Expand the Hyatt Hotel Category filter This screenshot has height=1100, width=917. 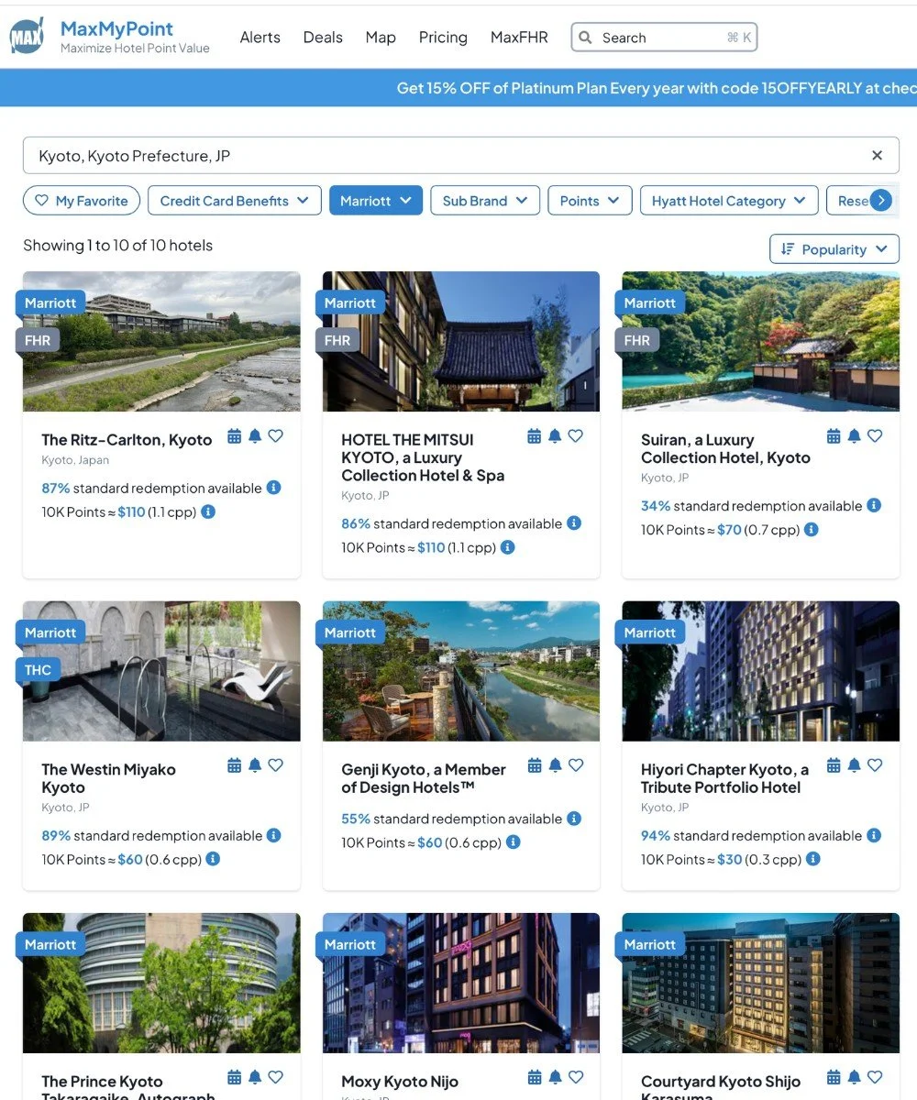tap(729, 201)
